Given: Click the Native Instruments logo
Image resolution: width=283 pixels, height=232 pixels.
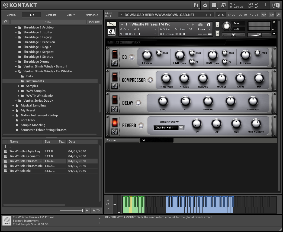Looking at the screenshot, I should point(276,5).
